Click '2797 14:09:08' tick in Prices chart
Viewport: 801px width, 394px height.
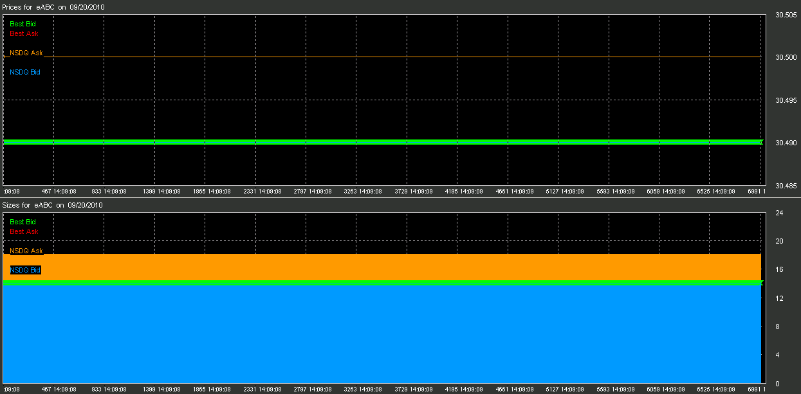click(x=311, y=192)
